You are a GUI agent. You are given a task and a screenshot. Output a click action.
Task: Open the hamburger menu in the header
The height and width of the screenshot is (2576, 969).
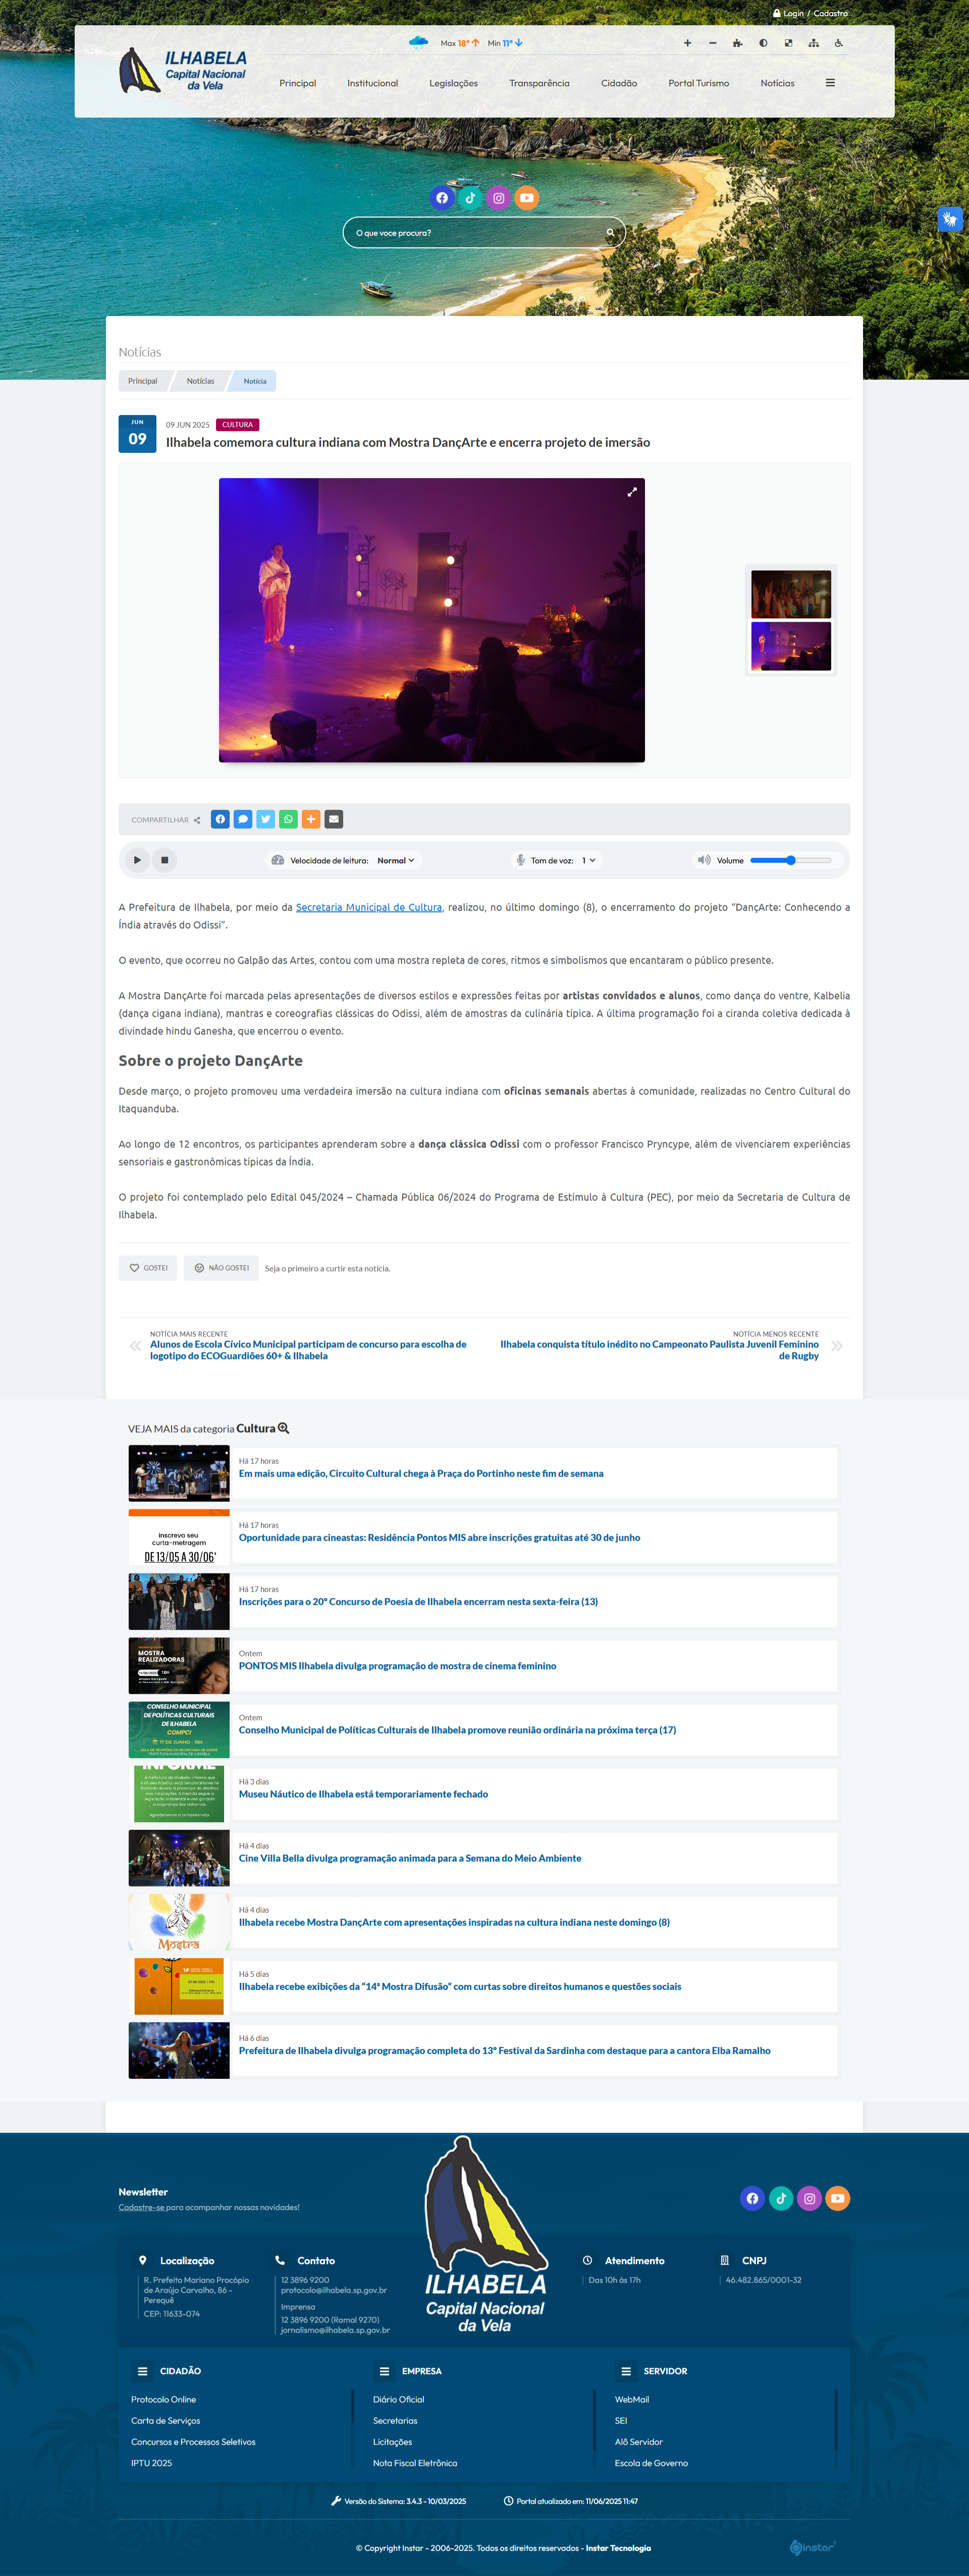(830, 83)
